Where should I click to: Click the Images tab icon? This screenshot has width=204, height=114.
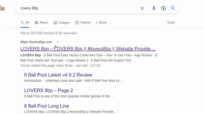pos(55,22)
